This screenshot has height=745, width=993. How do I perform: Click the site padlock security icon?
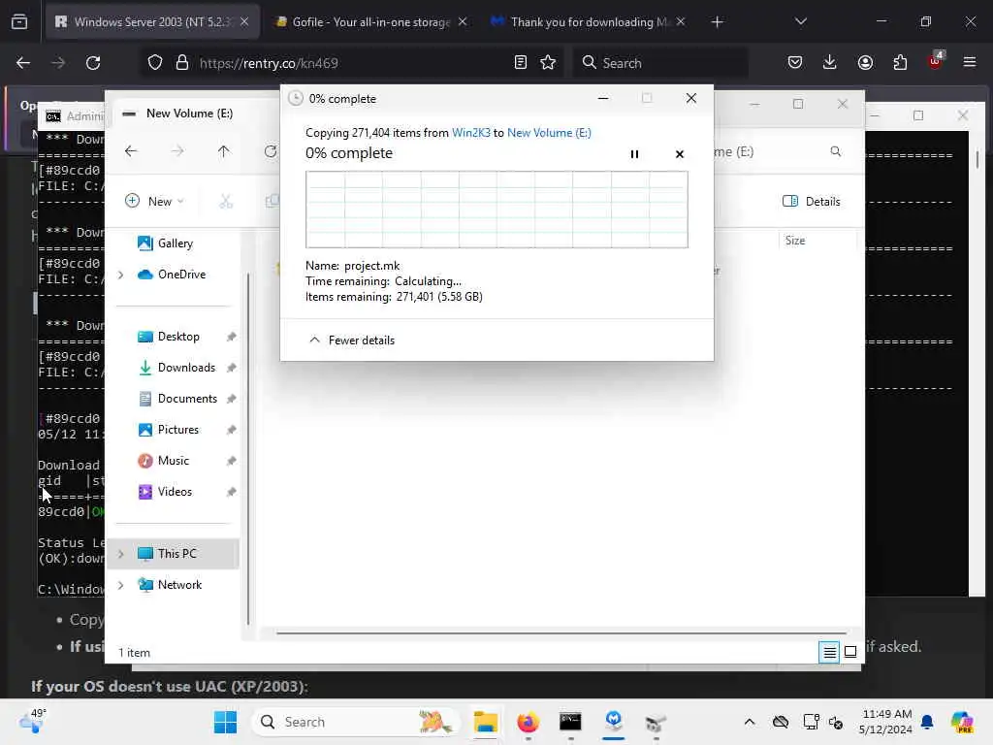(182, 63)
